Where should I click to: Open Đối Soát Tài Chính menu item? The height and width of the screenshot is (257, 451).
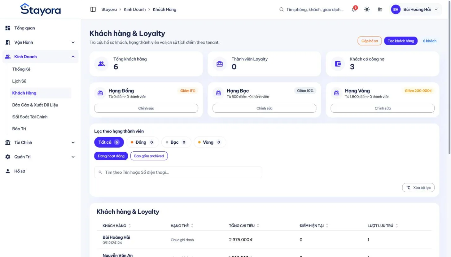pos(30,117)
